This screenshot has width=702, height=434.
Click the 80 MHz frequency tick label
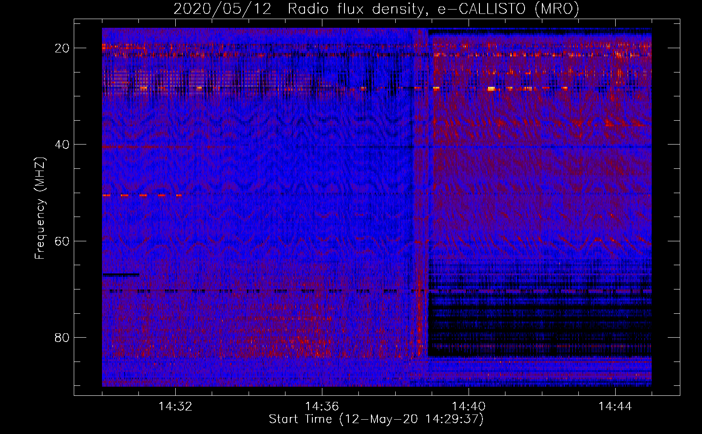tap(62, 337)
